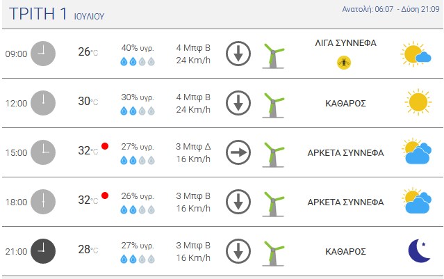Click the sunrise and sunset times text
The image size is (444, 279).
pos(390,9)
